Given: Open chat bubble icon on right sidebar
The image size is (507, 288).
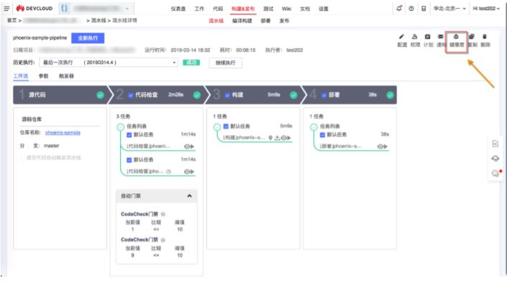Looking at the screenshot, I should 495,173.
